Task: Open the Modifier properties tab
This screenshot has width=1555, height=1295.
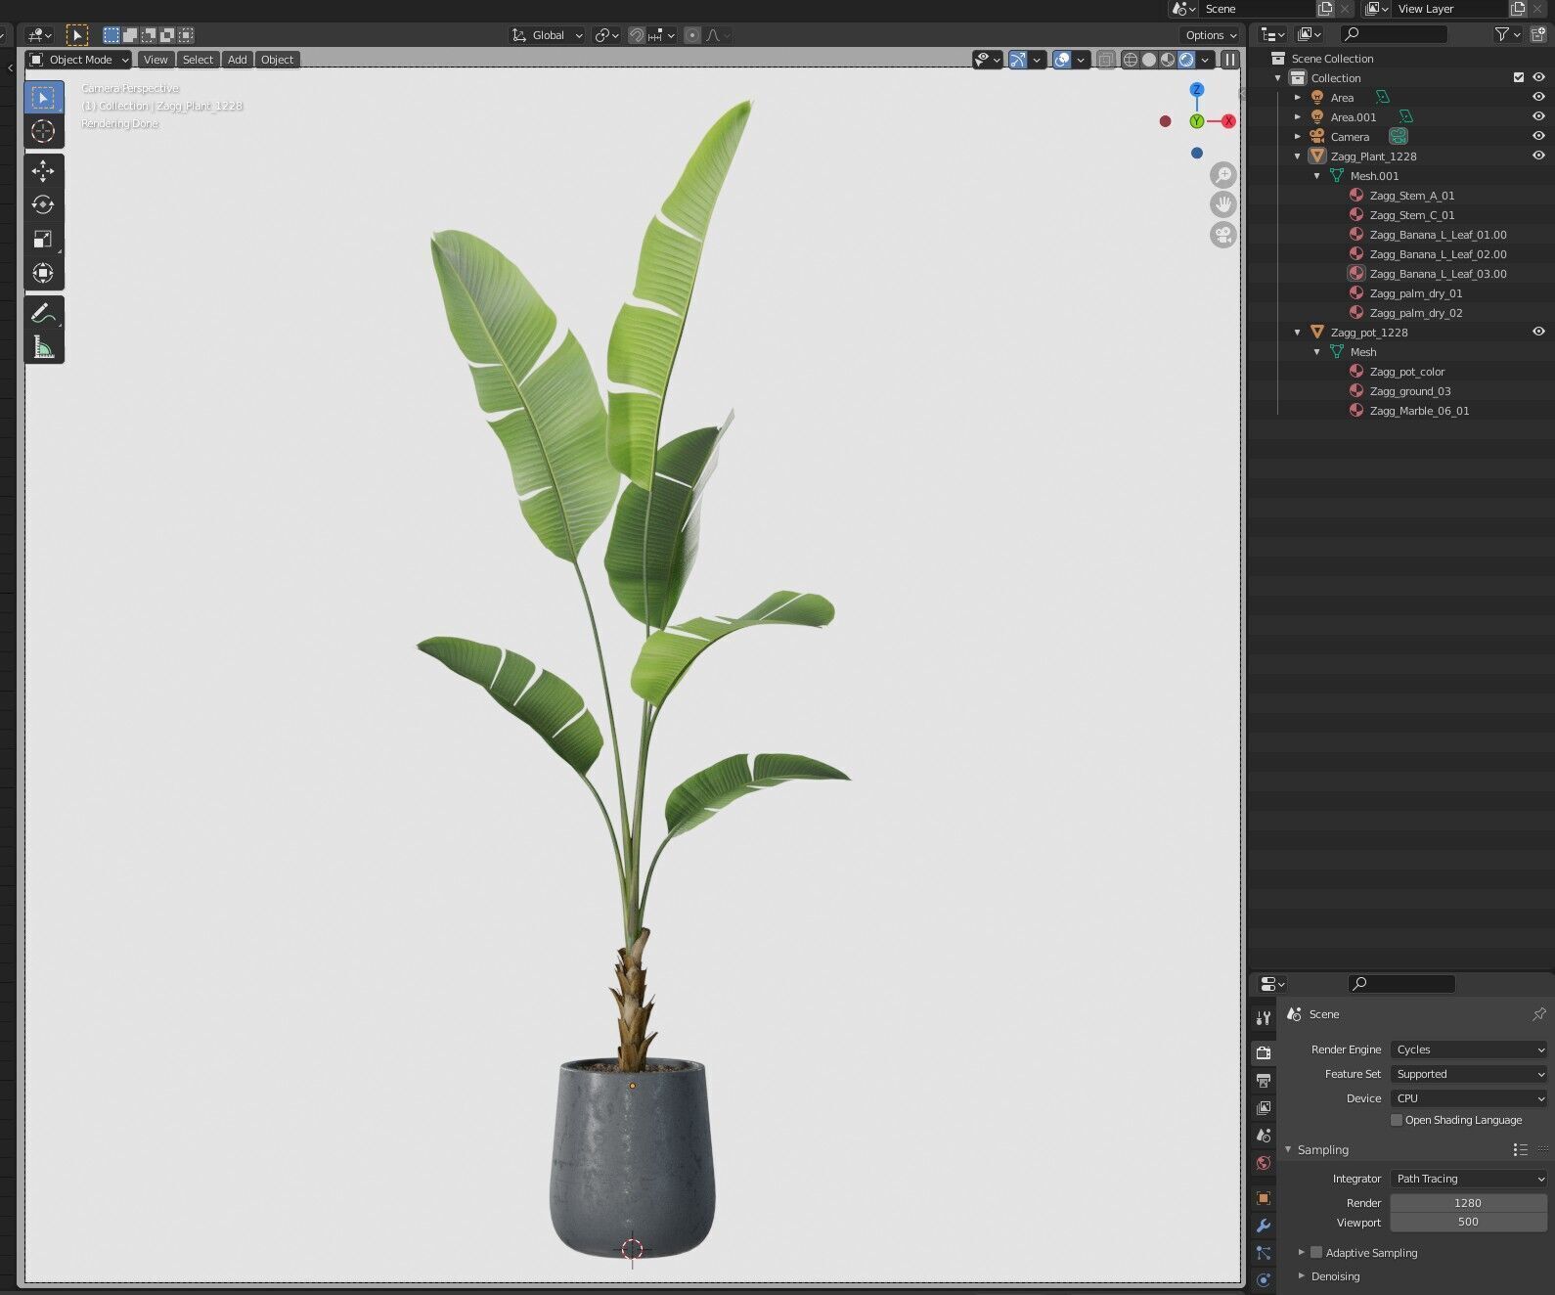Action: coord(1264,1226)
